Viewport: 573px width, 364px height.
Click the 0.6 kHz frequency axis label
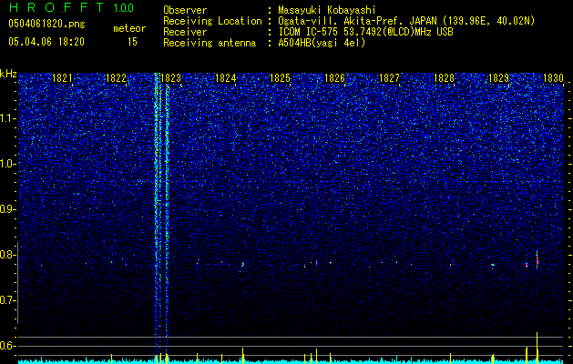click(x=8, y=346)
